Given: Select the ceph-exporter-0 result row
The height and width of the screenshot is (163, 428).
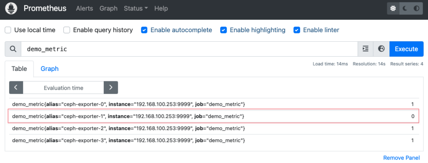Looking at the screenshot, I should (x=214, y=104).
